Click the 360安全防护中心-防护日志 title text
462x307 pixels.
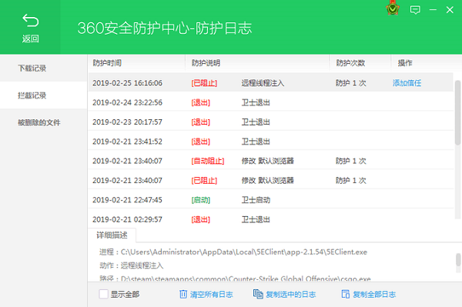tap(165, 28)
